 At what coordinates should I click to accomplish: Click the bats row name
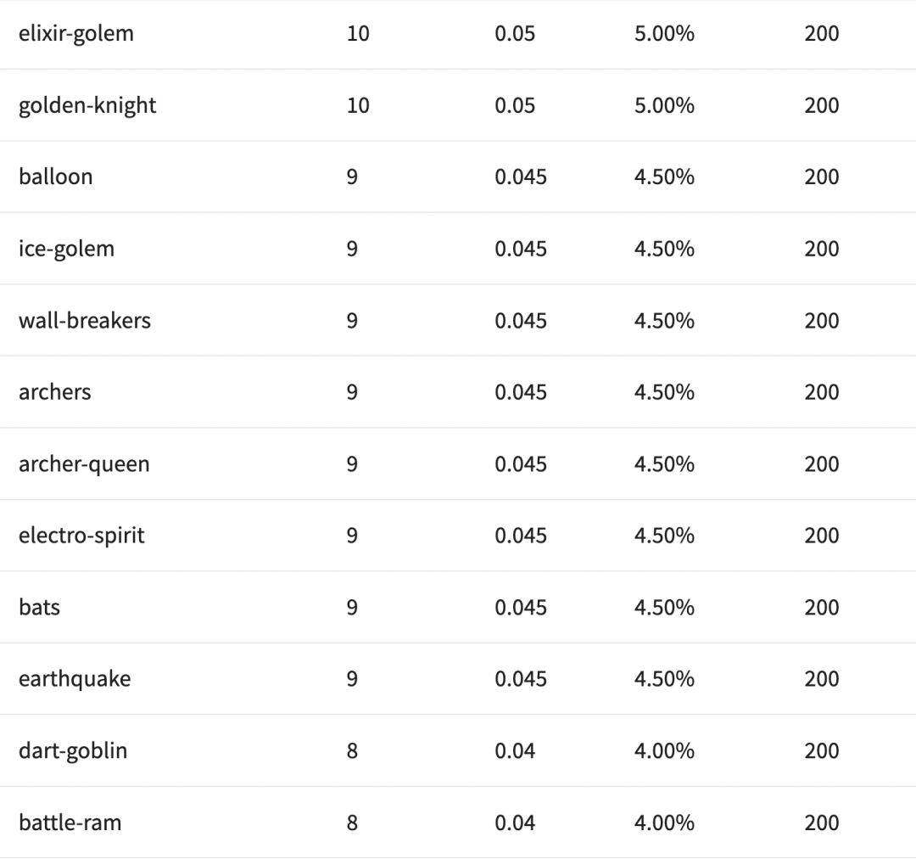click(40, 608)
